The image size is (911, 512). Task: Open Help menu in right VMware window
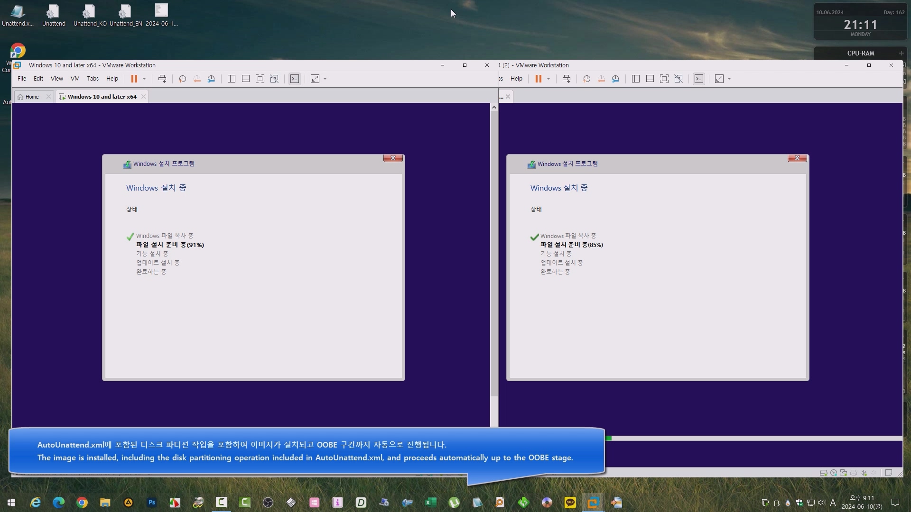coord(516,79)
